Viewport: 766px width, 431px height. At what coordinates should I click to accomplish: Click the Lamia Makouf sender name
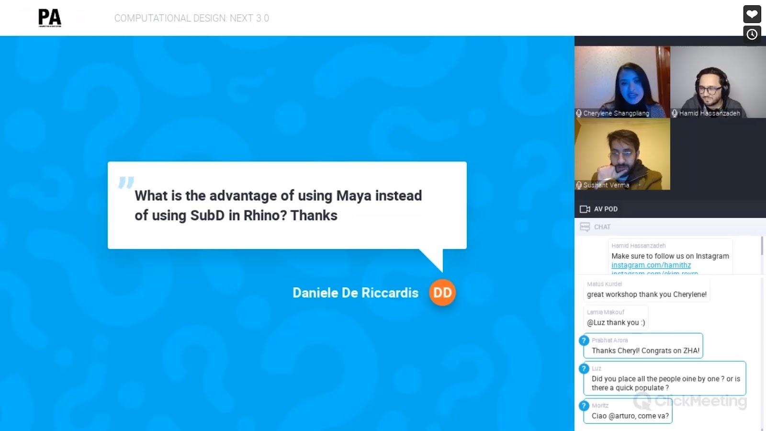tap(606, 312)
